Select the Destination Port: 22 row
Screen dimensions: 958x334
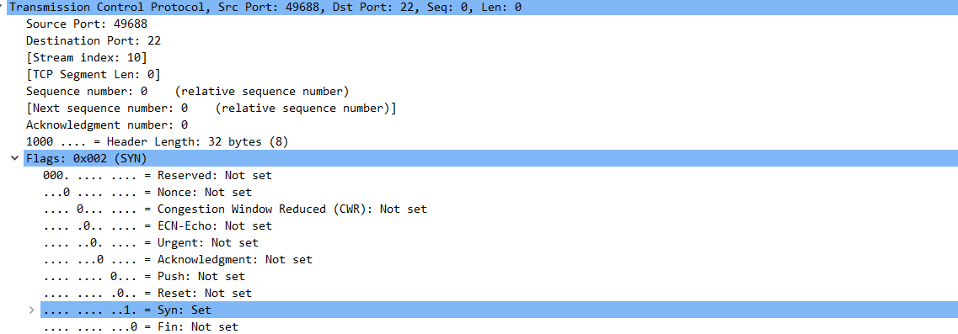(x=93, y=41)
